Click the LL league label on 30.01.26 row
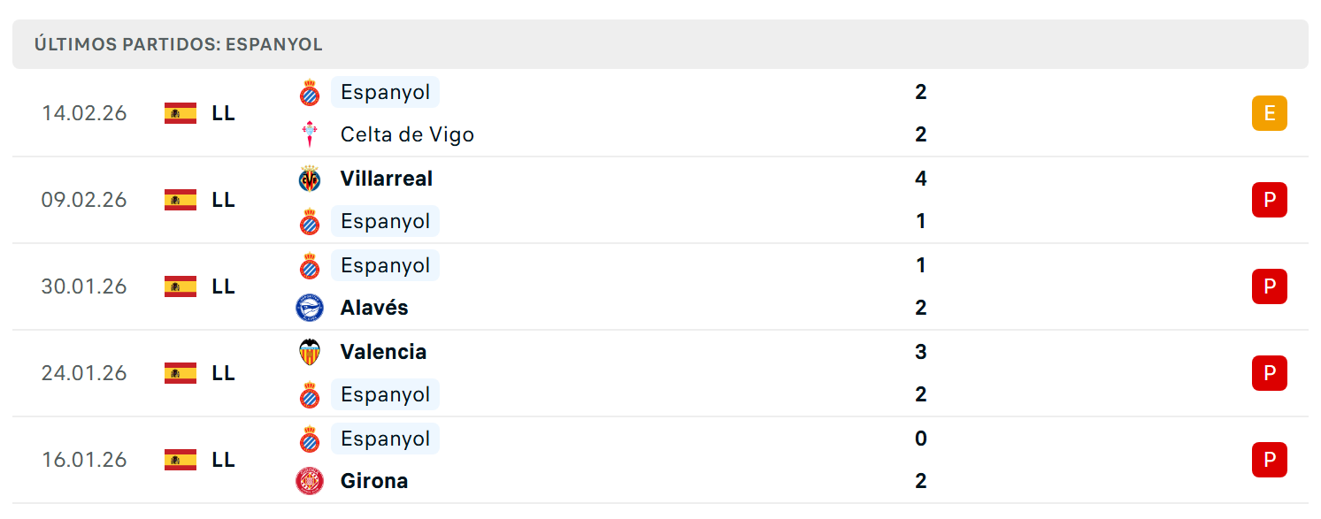The width and height of the screenshot is (1321, 519). point(224,286)
